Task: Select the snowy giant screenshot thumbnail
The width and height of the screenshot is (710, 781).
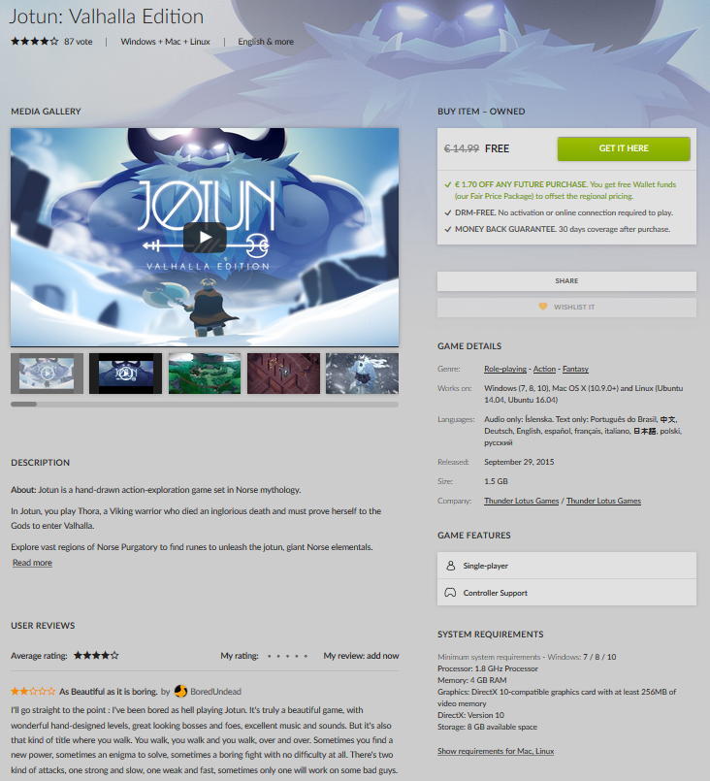Action: click(362, 374)
